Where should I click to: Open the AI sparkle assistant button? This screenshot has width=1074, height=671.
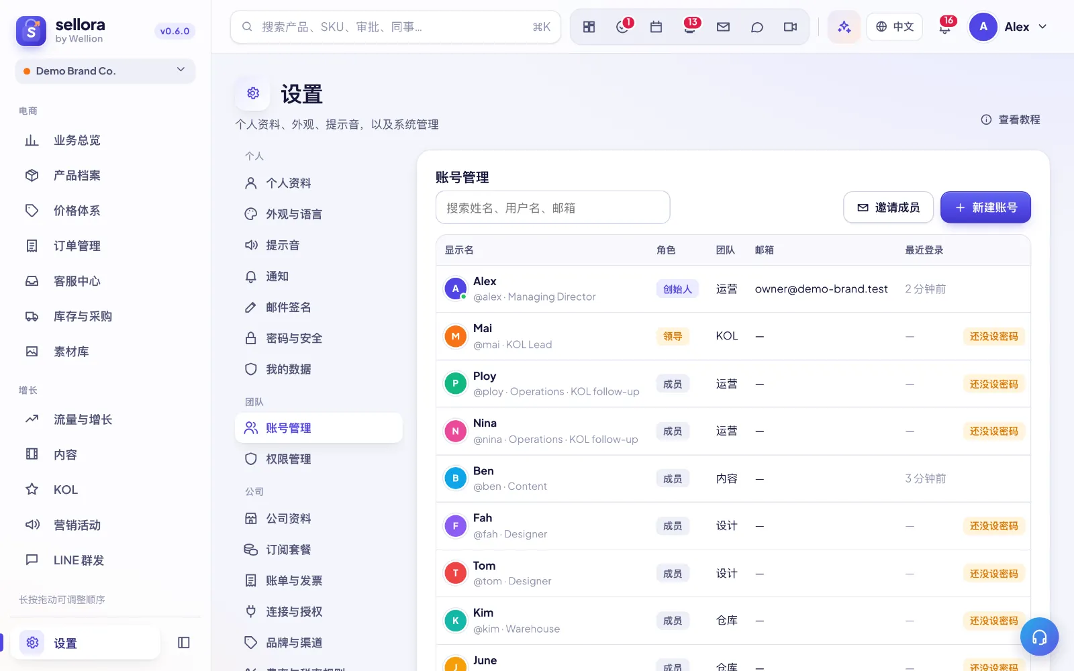pyautogui.click(x=844, y=27)
